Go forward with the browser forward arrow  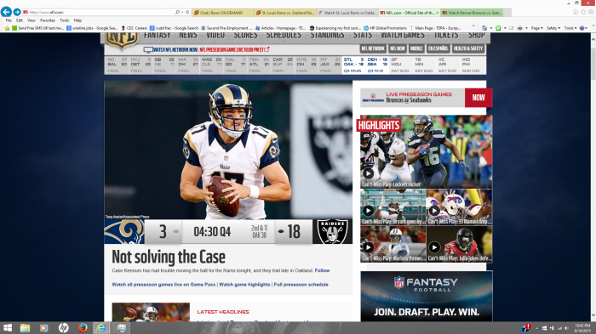(x=17, y=12)
